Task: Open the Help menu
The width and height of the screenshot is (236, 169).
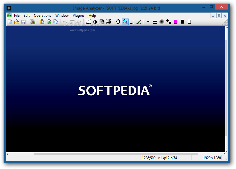Action: pos(92,16)
